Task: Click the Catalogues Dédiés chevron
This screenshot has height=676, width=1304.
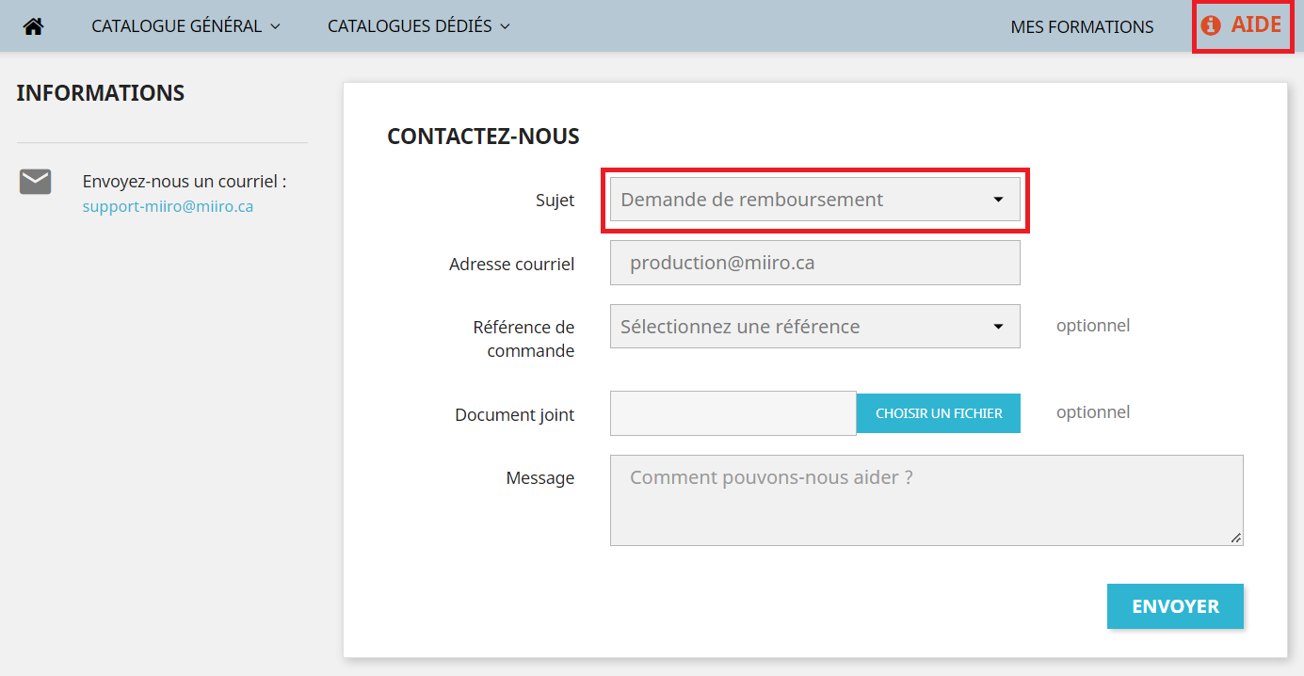Action: (505, 26)
